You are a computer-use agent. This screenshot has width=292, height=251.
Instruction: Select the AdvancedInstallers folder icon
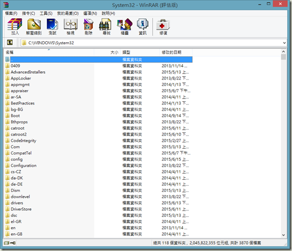[7, 72]
